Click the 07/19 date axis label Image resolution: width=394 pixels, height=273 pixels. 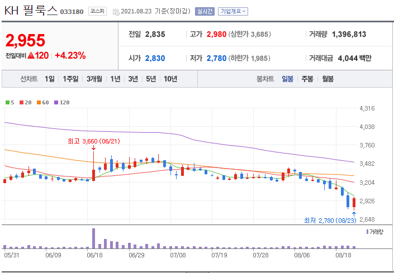(x=219, y=256)
